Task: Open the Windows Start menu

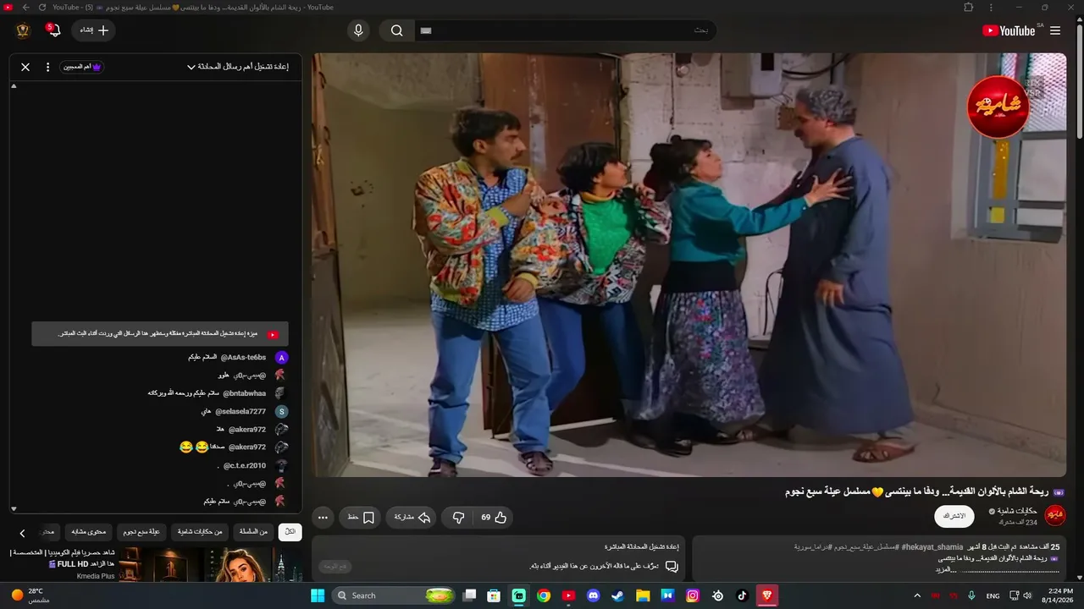Action: (318, 595)
